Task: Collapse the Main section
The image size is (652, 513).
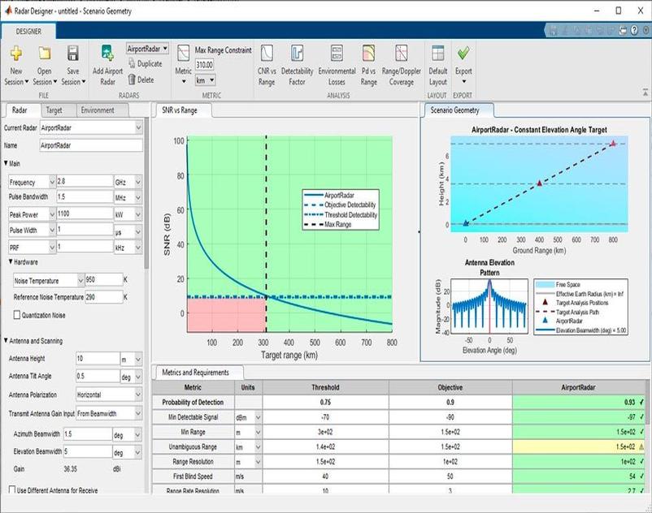Action: [x=6, y=163]
